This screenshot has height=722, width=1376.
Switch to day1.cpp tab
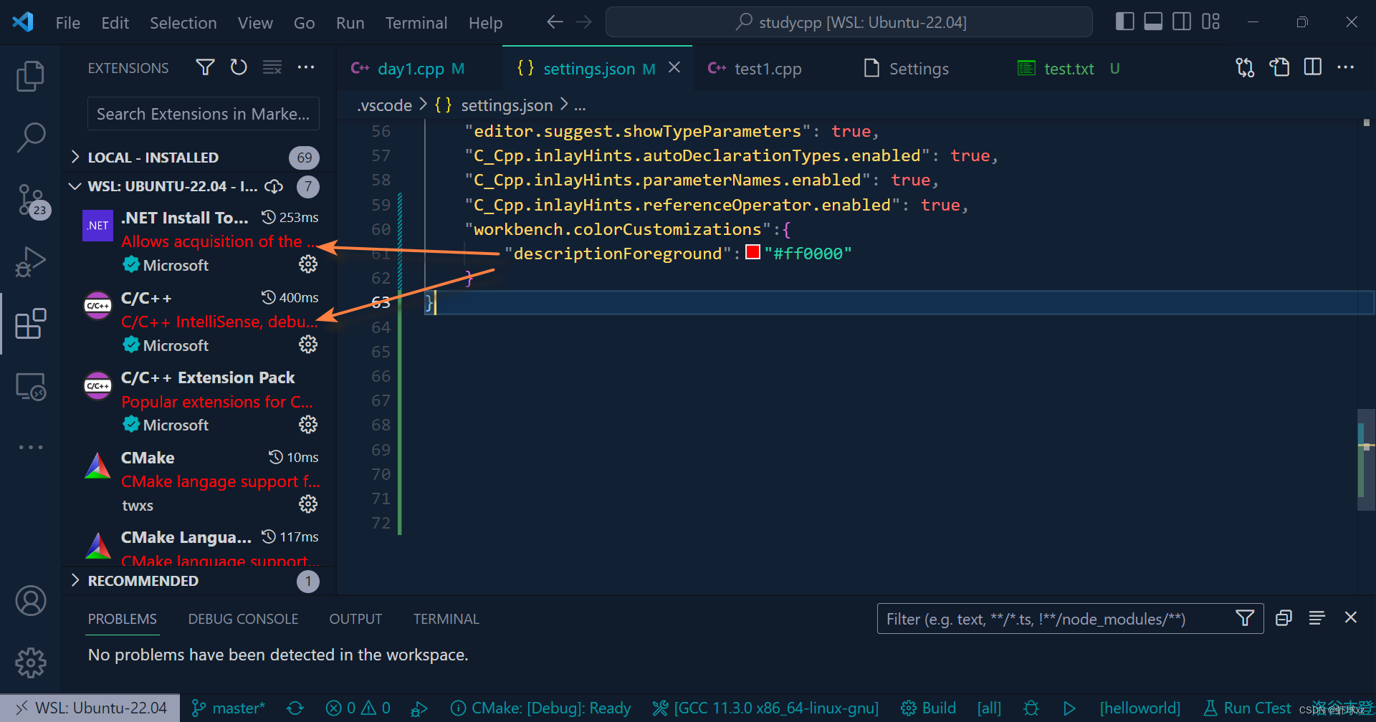[411, 69]
